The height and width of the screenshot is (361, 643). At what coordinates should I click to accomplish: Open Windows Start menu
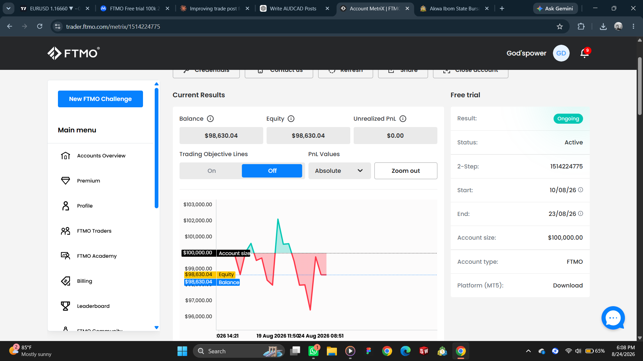(x=182, y=351)
